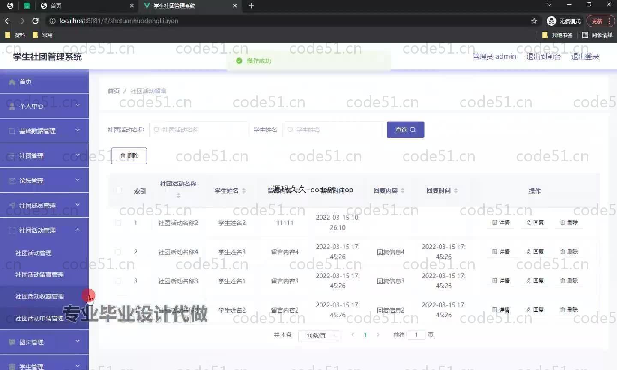This screenshot has height=370, width=617.
Task: Sort by 学生姓名 column arrows
Action: click(244, 191)
